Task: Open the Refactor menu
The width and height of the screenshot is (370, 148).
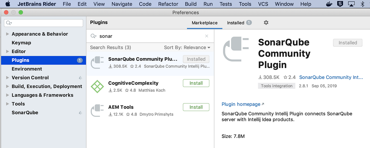Action: tap(168, 4)
